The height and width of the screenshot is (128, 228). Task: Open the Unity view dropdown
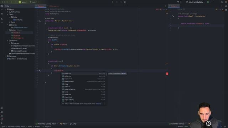8,6
